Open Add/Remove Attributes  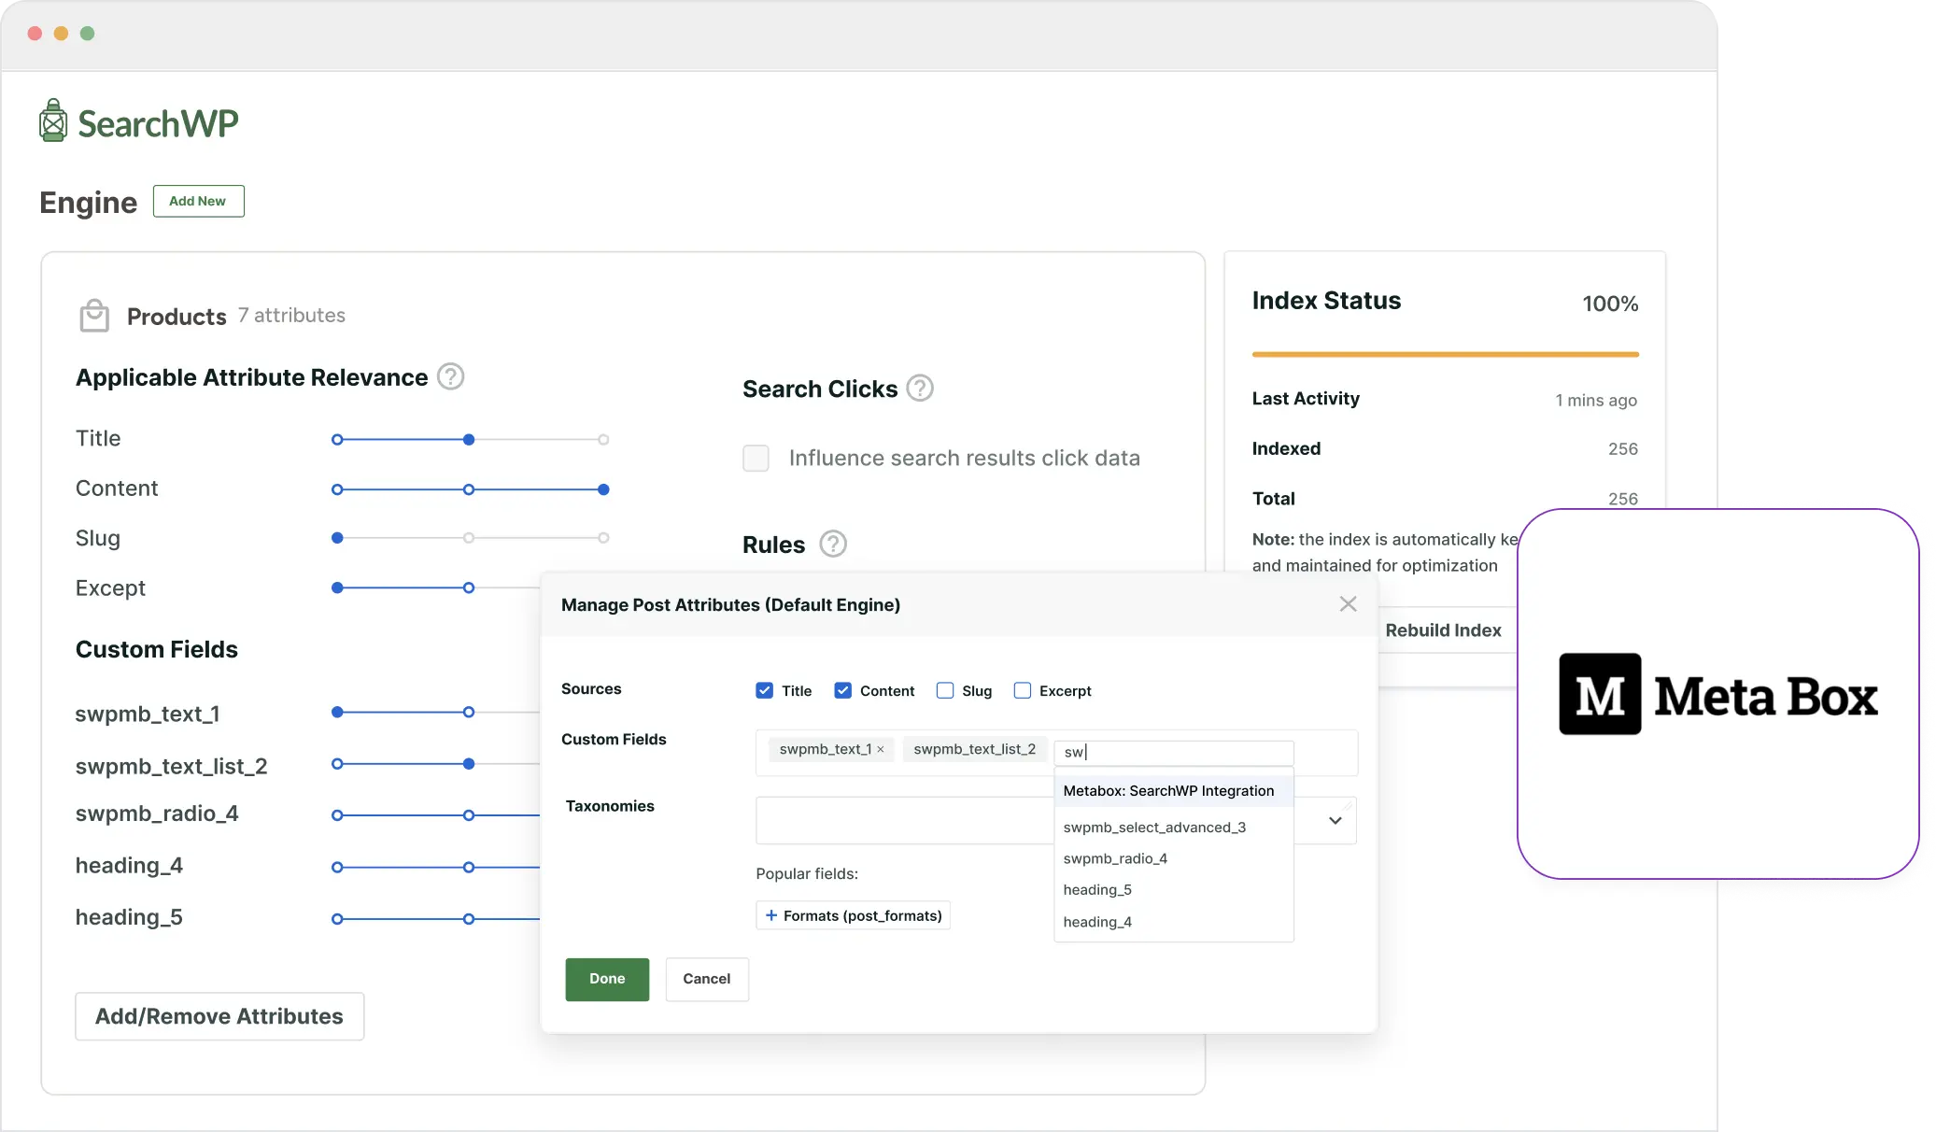[x=219, y=1015]
